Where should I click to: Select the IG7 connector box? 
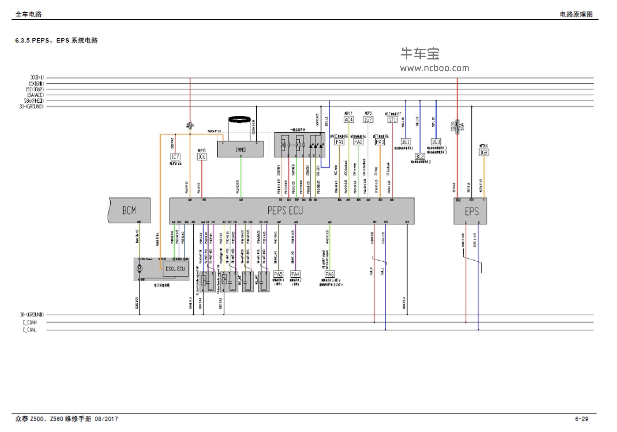pos(368,120)
